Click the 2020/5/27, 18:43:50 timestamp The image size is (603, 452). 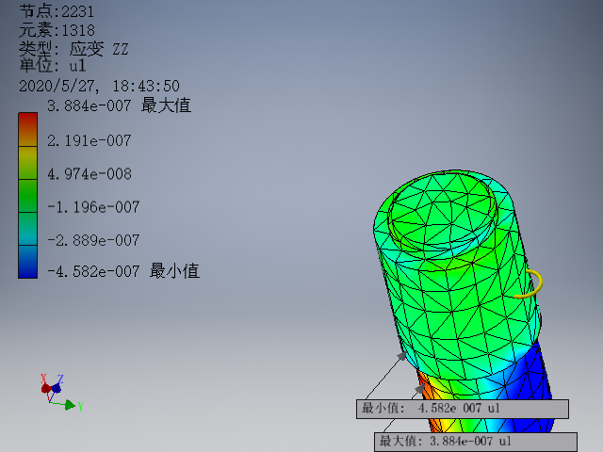click(x=99, y=86)
